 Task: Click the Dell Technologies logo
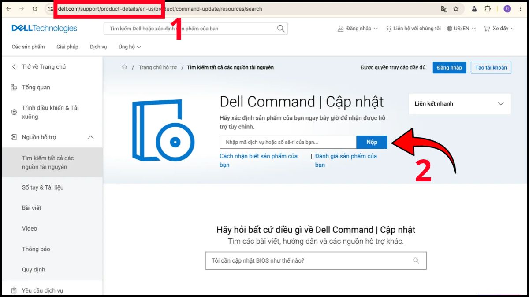44,29
